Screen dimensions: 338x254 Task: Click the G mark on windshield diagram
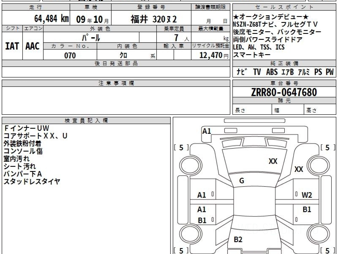242,181
